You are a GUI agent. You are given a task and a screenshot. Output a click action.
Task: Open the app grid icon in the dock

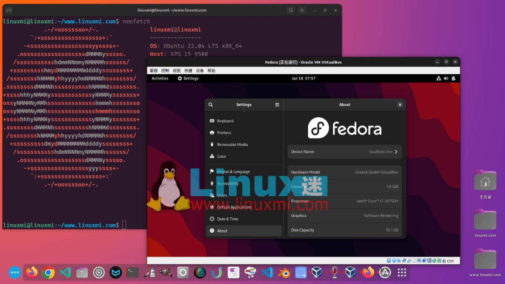click(401, 272)
